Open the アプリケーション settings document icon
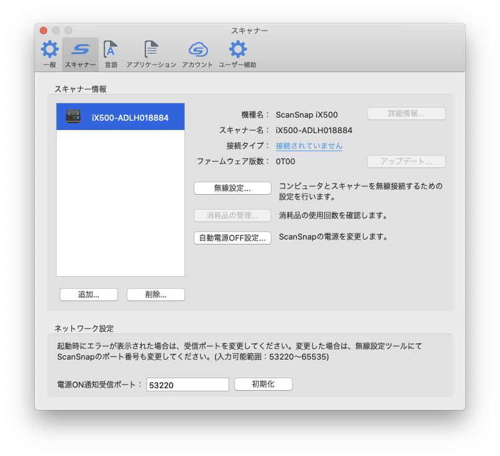The height and width of the screenshot is (456, 500). 151,49
